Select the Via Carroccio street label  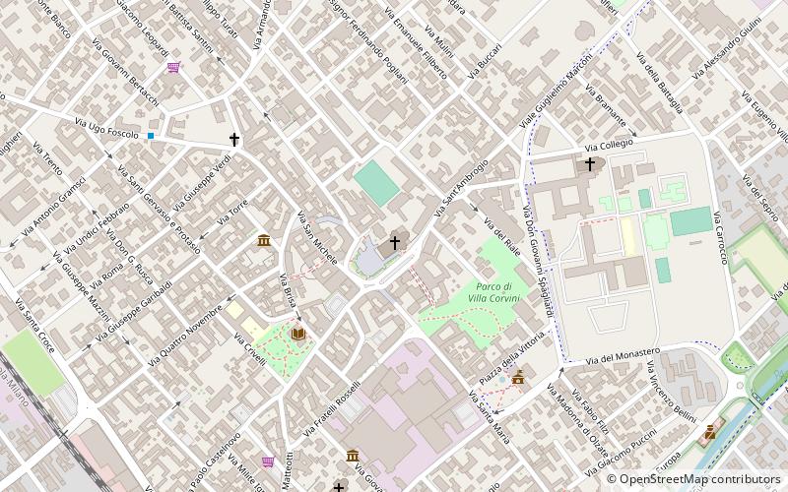720,238
